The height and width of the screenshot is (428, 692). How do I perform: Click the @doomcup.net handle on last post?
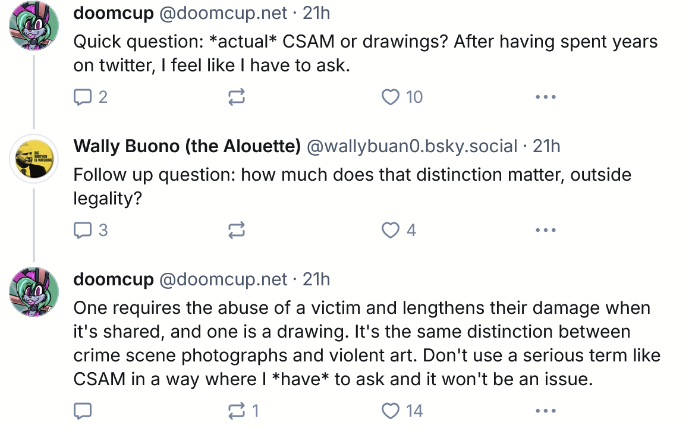(x=224, y=279)
